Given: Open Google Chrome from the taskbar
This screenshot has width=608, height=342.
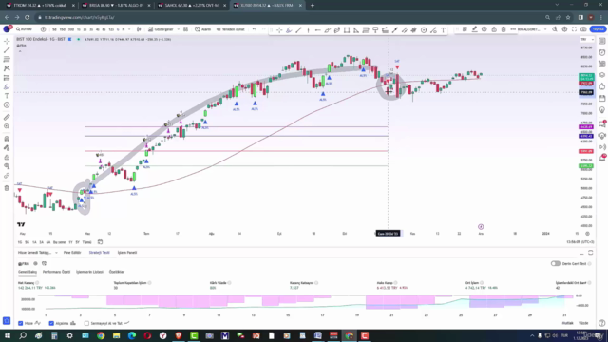Looking at the screenshot, I should 101,335.
